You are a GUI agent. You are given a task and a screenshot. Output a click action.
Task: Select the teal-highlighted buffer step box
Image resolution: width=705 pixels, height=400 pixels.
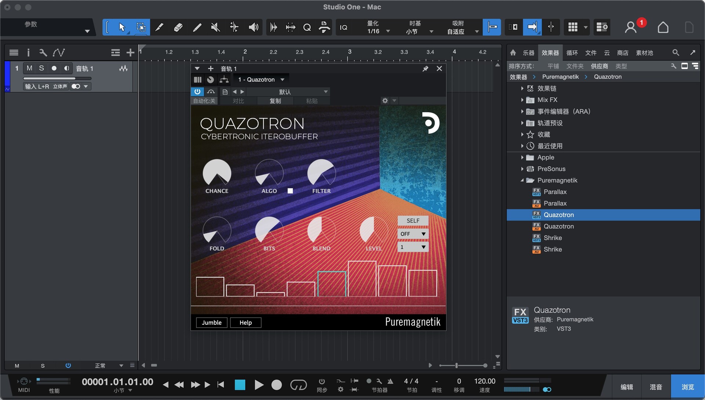pyautogui.click(x=332, y=284)
